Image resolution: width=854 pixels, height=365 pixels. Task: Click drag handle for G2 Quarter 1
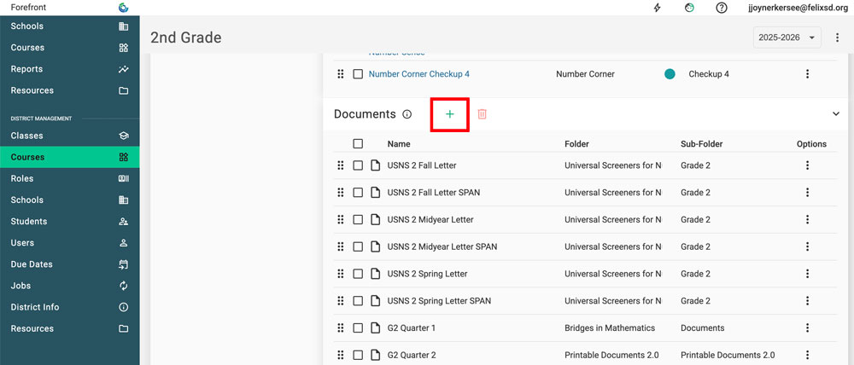(341, 328)
